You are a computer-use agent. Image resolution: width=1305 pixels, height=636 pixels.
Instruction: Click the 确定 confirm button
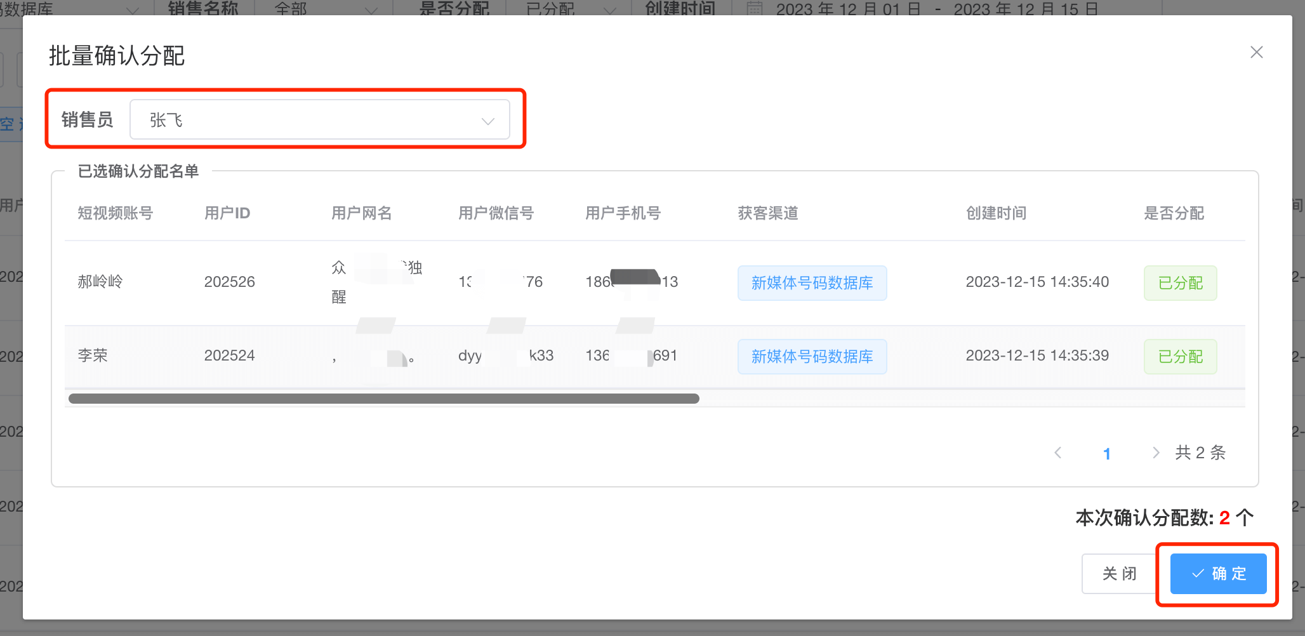tap(1218, 574)
